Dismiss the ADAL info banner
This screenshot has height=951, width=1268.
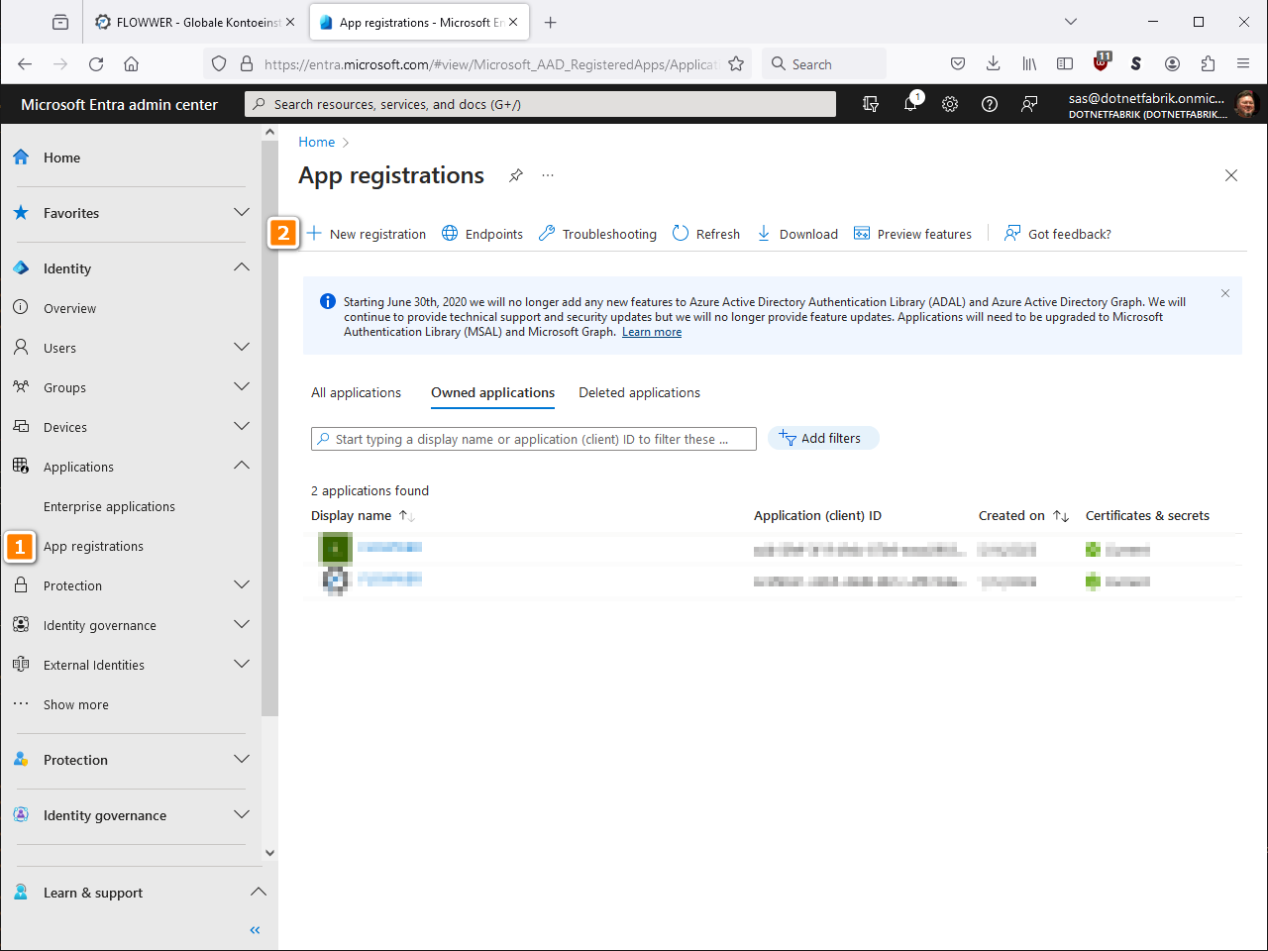click(1225, 293)
